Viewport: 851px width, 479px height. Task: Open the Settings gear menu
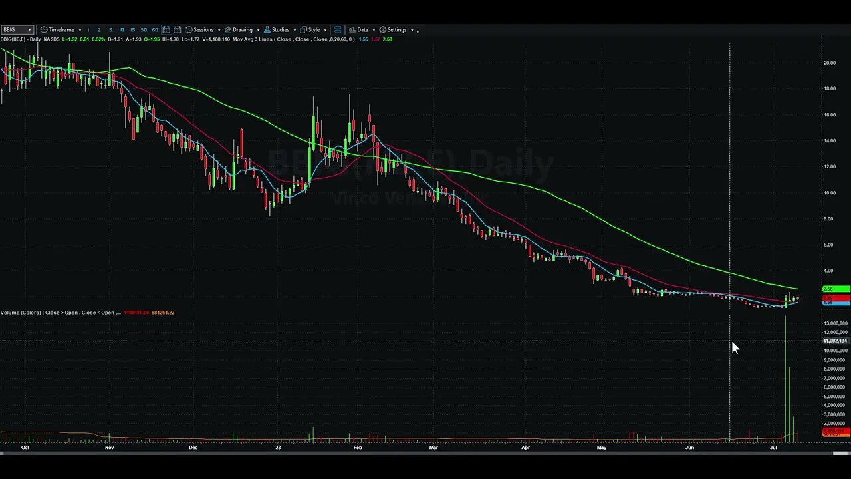pyautogui.click(x=393, y=30)
